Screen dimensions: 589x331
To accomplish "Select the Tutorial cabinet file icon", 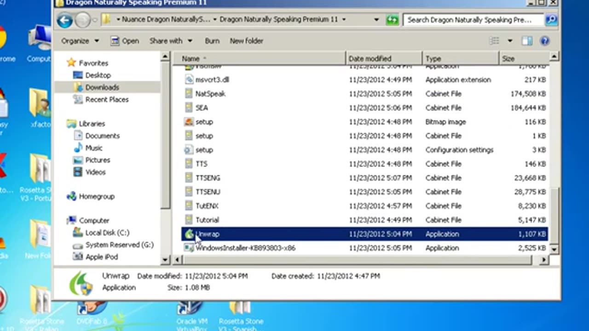I will 189,220.
